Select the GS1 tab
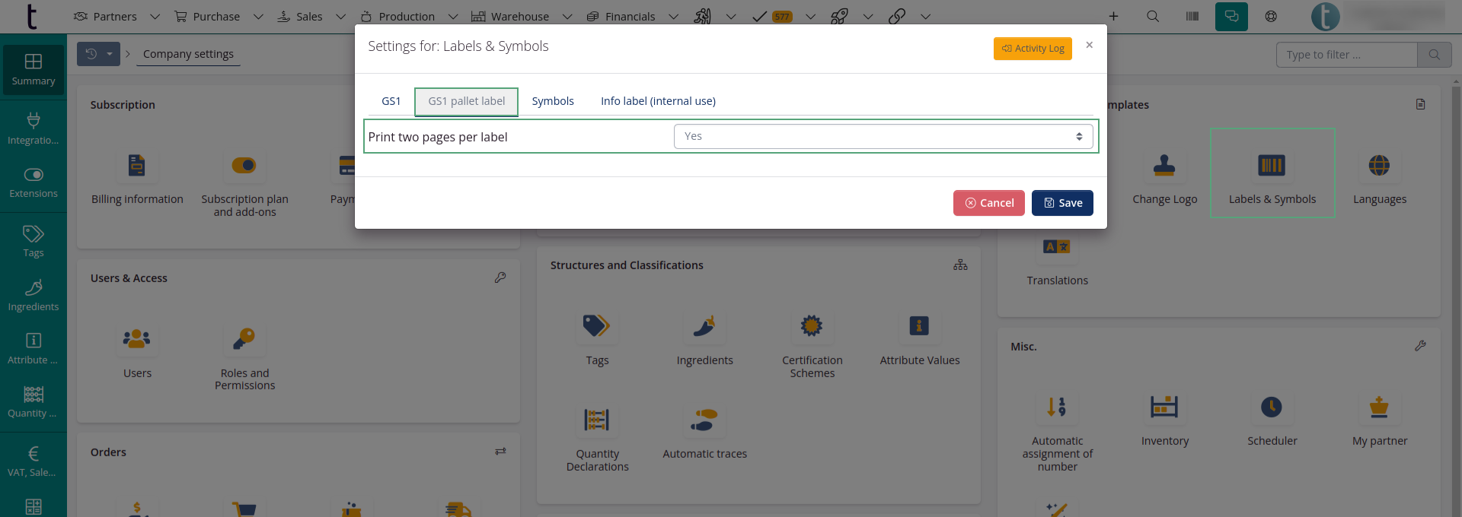Image resolution: width=1462 pixels, height=517 pixels. point(391,101)
